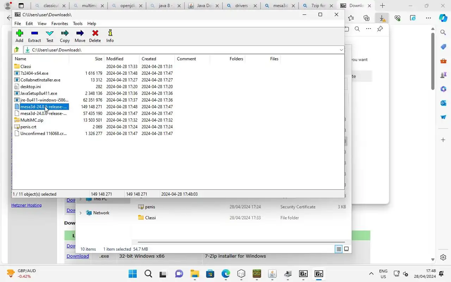Open File Explorer from the taskbar
This screenshot has height=282, width=451.
click(195, 274)
